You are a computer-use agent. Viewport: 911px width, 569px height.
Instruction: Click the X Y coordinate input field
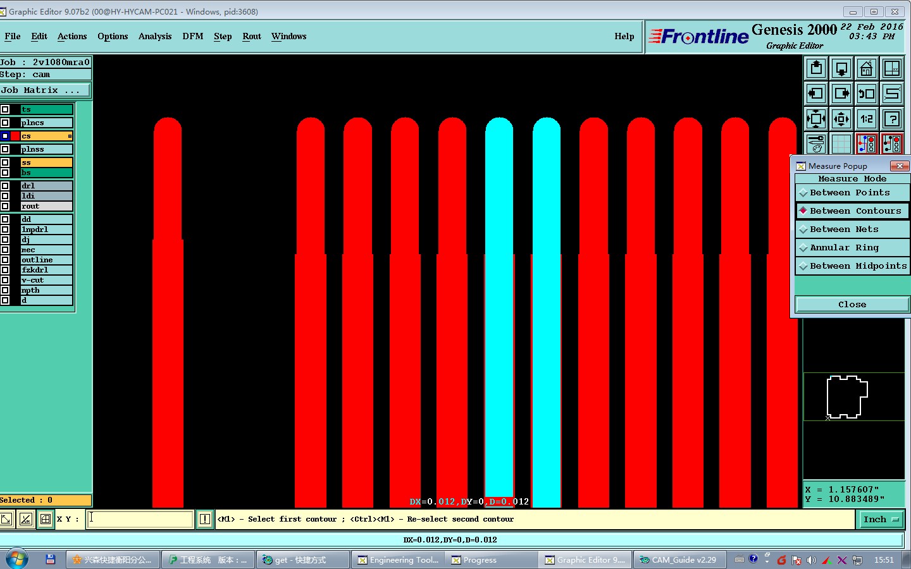[x=140, y=520]
